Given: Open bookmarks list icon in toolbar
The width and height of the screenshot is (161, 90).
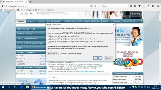Looking at the screenshot, I should tap(135, 6).
